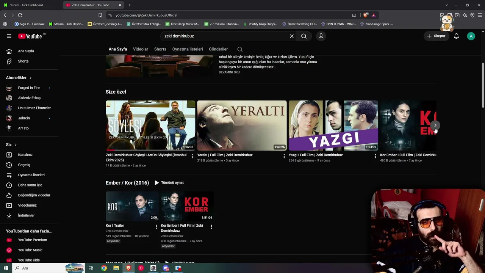Open İndirilenler downloads in the sidebar
Viewport: 485px width, 273px height.
26,215
